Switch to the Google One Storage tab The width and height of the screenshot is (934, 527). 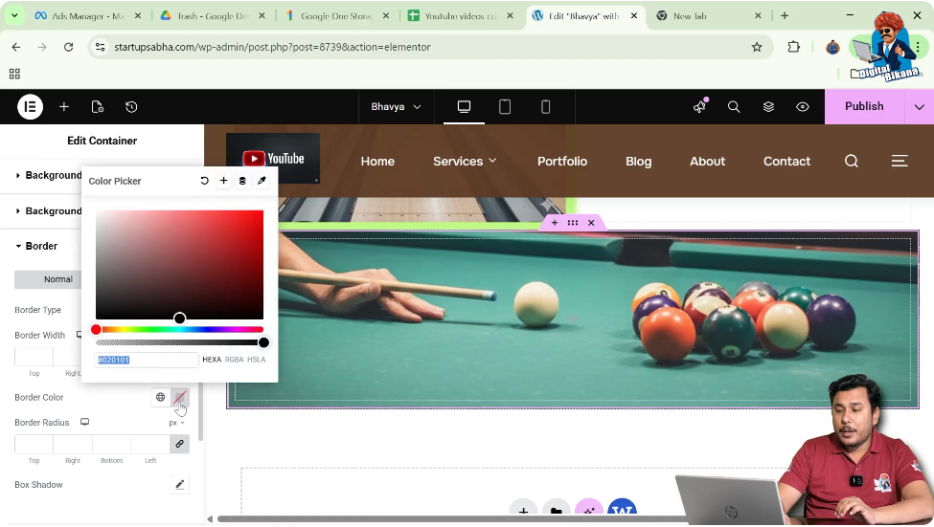(336, 16)
